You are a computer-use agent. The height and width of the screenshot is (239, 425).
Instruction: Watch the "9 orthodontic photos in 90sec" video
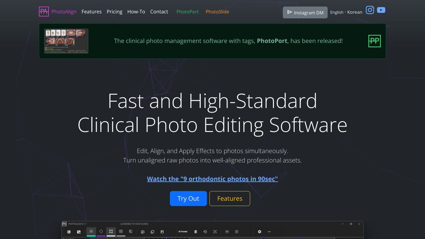pyautogui.click(x=213, y=179)
